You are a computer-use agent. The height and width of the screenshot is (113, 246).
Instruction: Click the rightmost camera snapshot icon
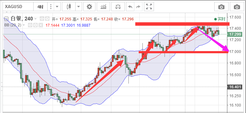point(237,7)
